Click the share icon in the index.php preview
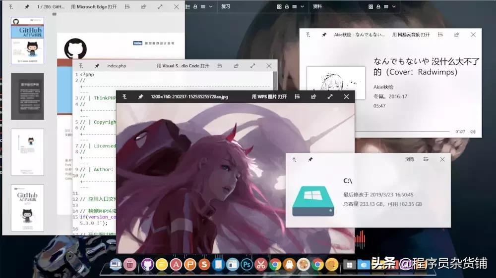This screenshot has width=496, height=278. point(236,66)
